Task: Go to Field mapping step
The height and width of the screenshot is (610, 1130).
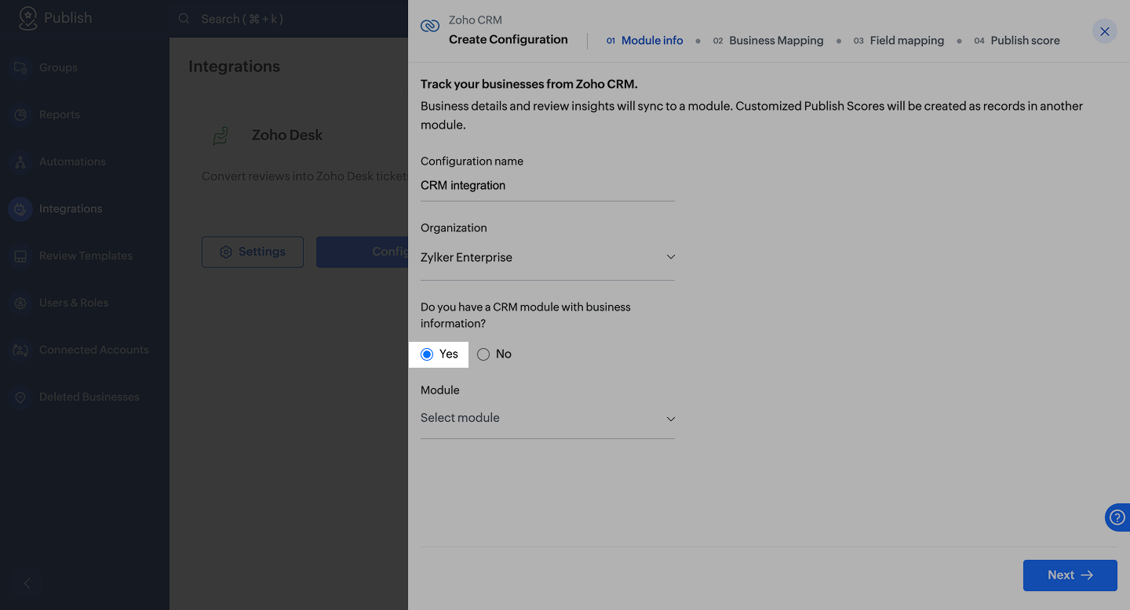Action: [x=899, y=41]
